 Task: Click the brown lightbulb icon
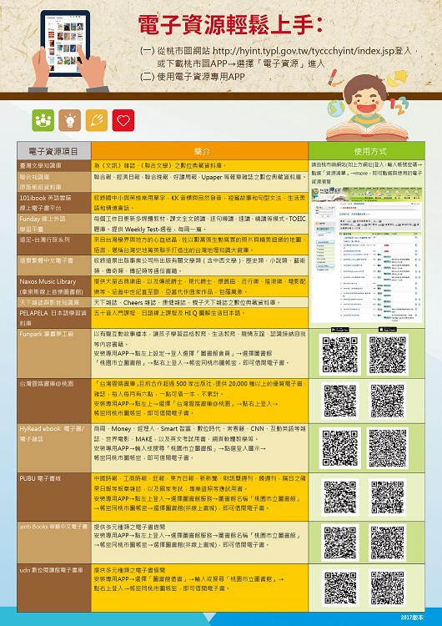(x=70, y=120)
